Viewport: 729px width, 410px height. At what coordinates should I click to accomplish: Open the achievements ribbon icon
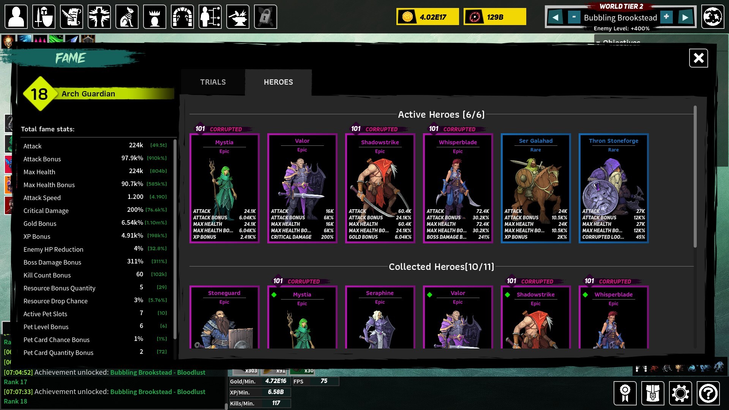(625, 393)
